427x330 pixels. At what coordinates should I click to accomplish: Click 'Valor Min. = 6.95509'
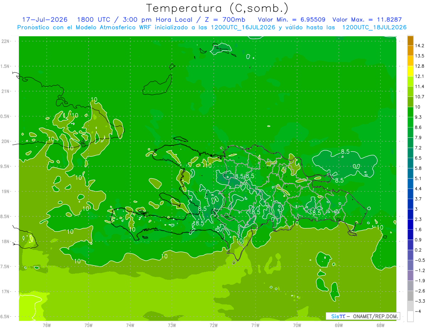pyautogui.click(x=291, y=20)
